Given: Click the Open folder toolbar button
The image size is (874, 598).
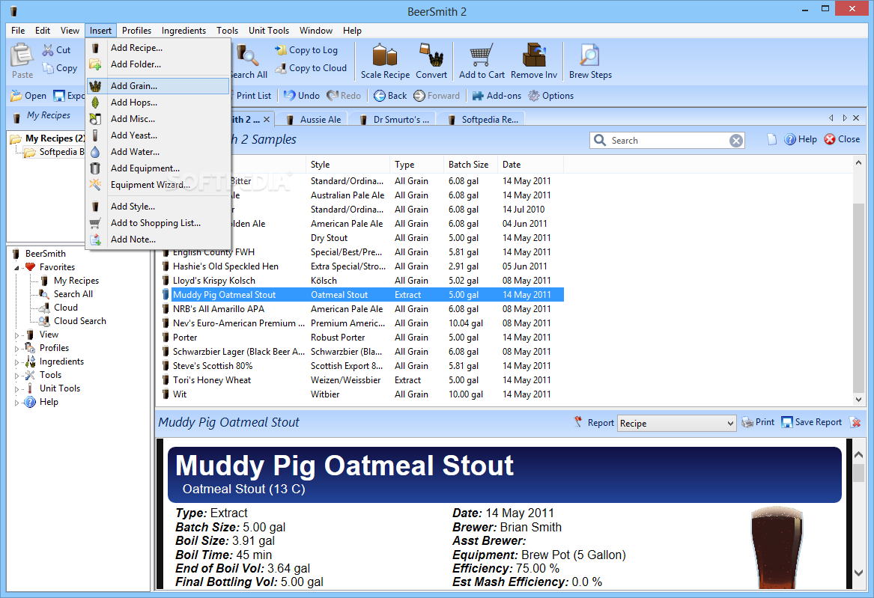Looking at the screenshot, I should coord(28,96).
